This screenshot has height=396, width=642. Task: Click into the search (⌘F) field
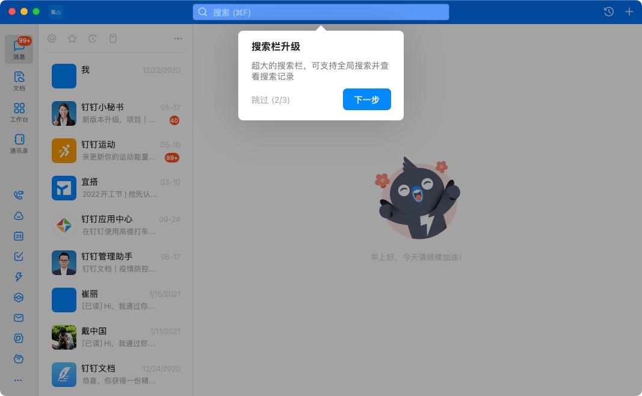click(321, 12)
